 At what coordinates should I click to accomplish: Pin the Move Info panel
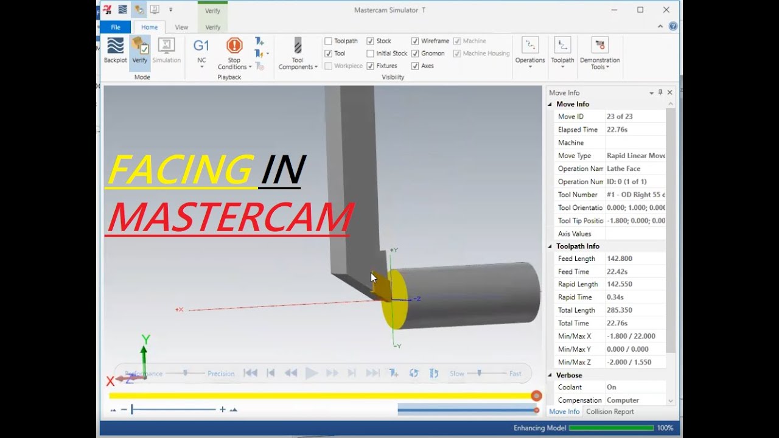point(660,92)
